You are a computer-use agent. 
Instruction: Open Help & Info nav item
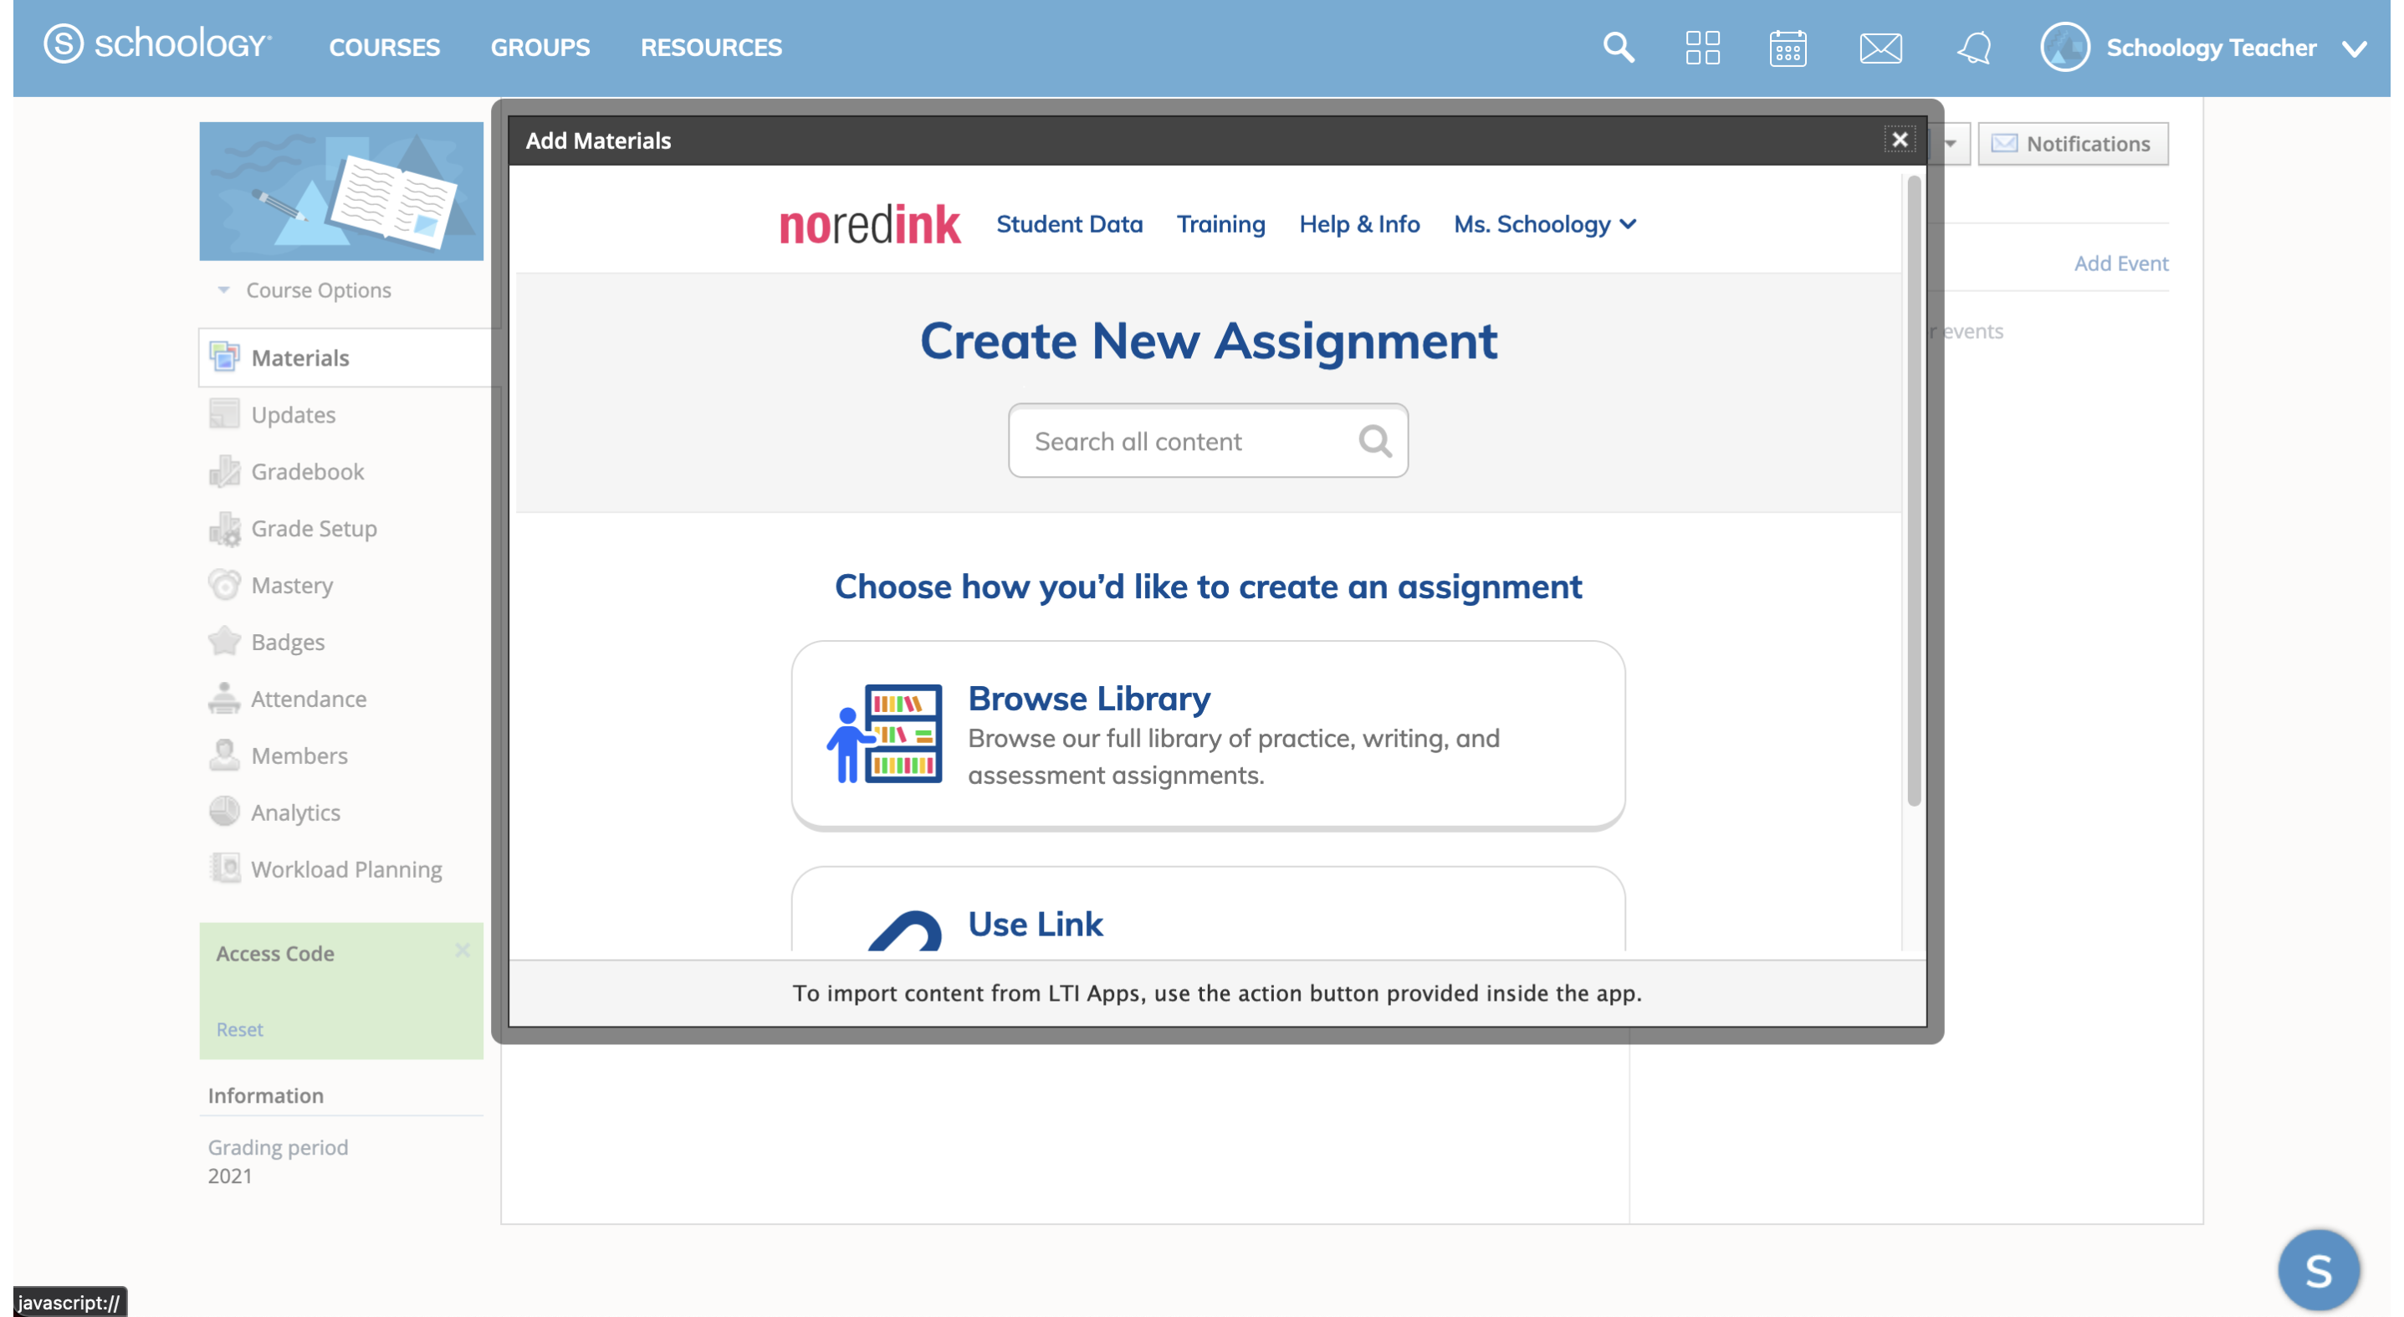pyautogui.click(x=1358, y=224)
